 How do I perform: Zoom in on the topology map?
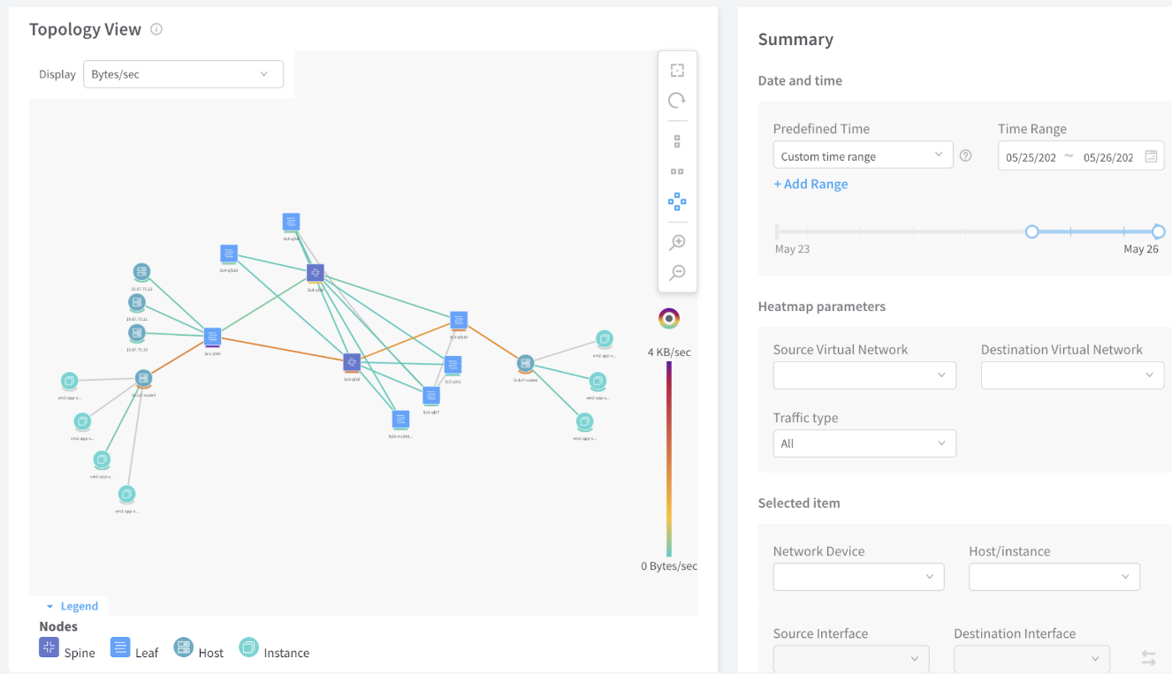677,242
